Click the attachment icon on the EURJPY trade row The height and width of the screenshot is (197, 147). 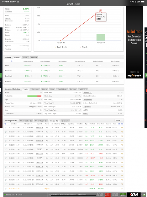(6, 158)
